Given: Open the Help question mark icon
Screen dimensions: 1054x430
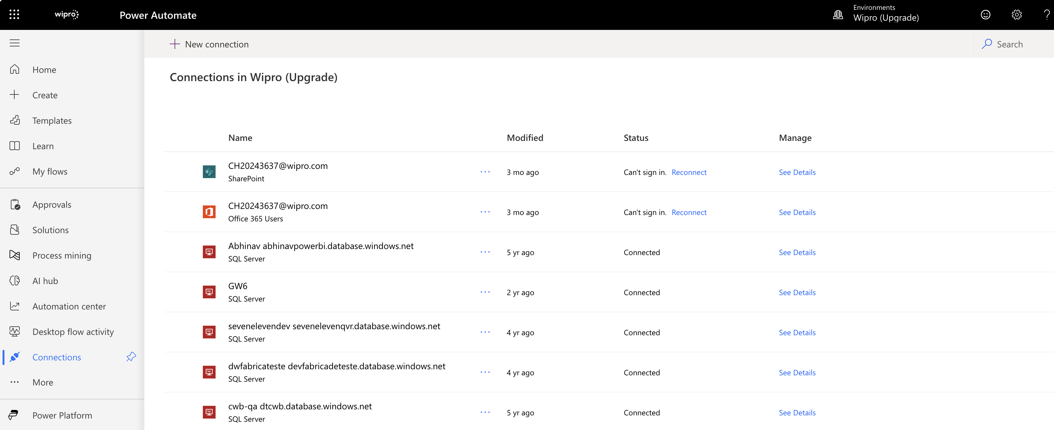Looking at the screenshot, I should (1047, 15).
